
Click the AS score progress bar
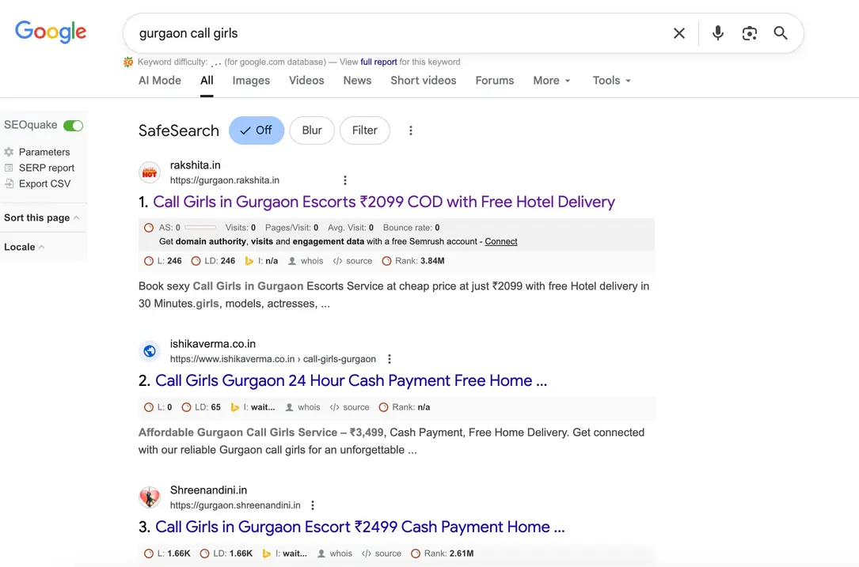200,227
